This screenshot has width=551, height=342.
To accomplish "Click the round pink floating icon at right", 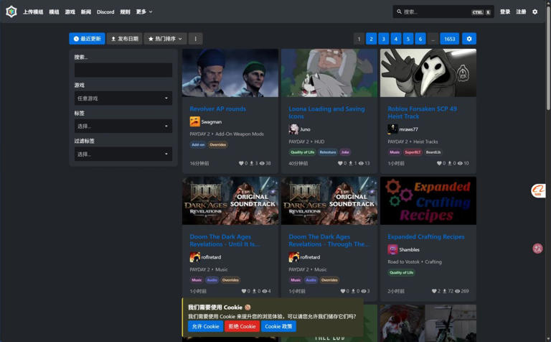I will 537,249.
